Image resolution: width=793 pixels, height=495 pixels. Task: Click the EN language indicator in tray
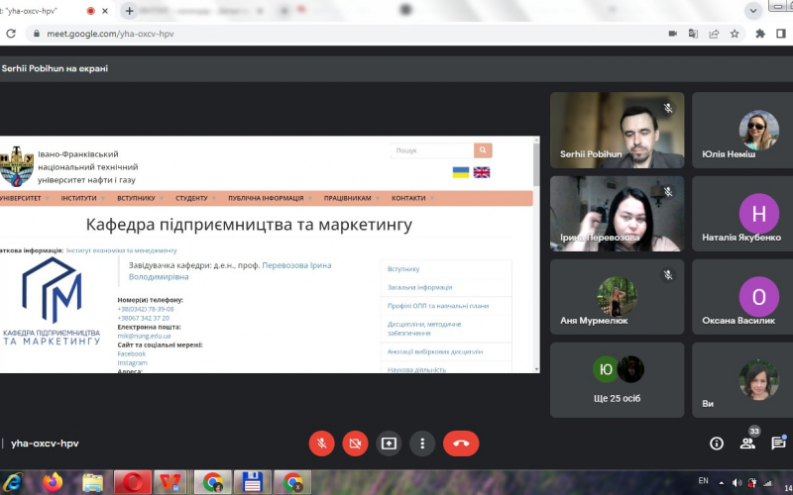703,481
